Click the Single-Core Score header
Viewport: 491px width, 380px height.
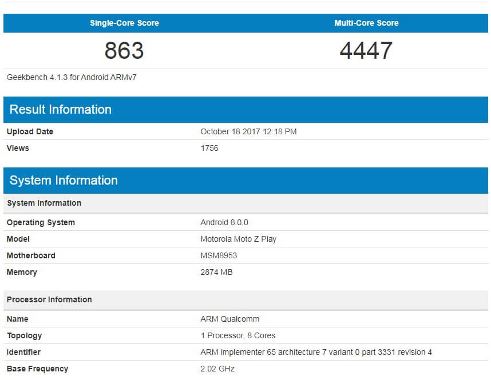pyautogui.click(x=124, y=23)
